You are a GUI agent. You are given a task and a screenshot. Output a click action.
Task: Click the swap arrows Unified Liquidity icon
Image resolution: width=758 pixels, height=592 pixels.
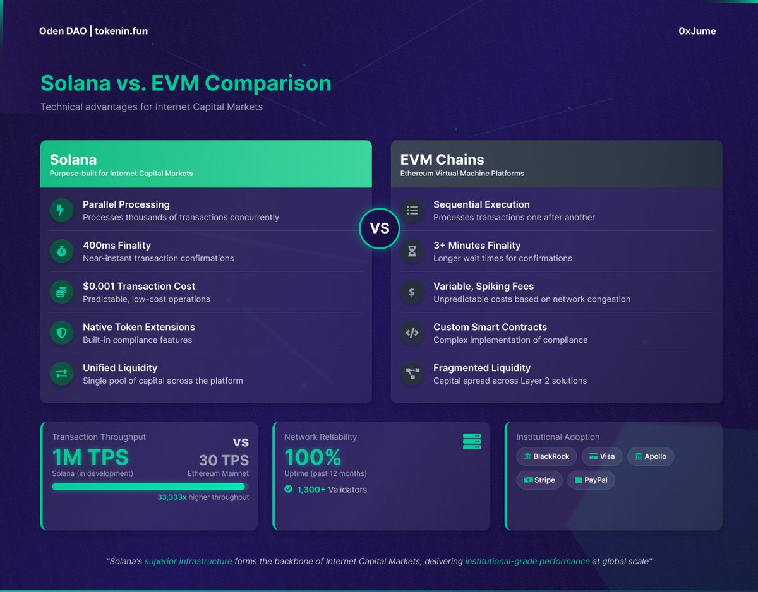(61, 374)
